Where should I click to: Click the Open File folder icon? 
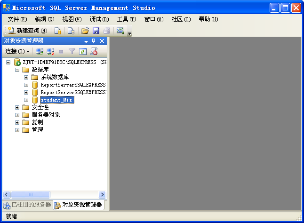[85, 31]
